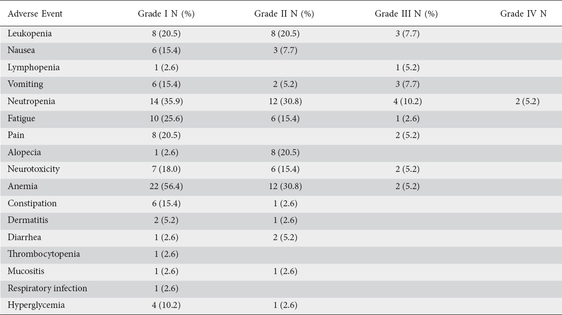562x315 pixels.
Task: Click the Adverse Event column header
Action: pos(35,14)
